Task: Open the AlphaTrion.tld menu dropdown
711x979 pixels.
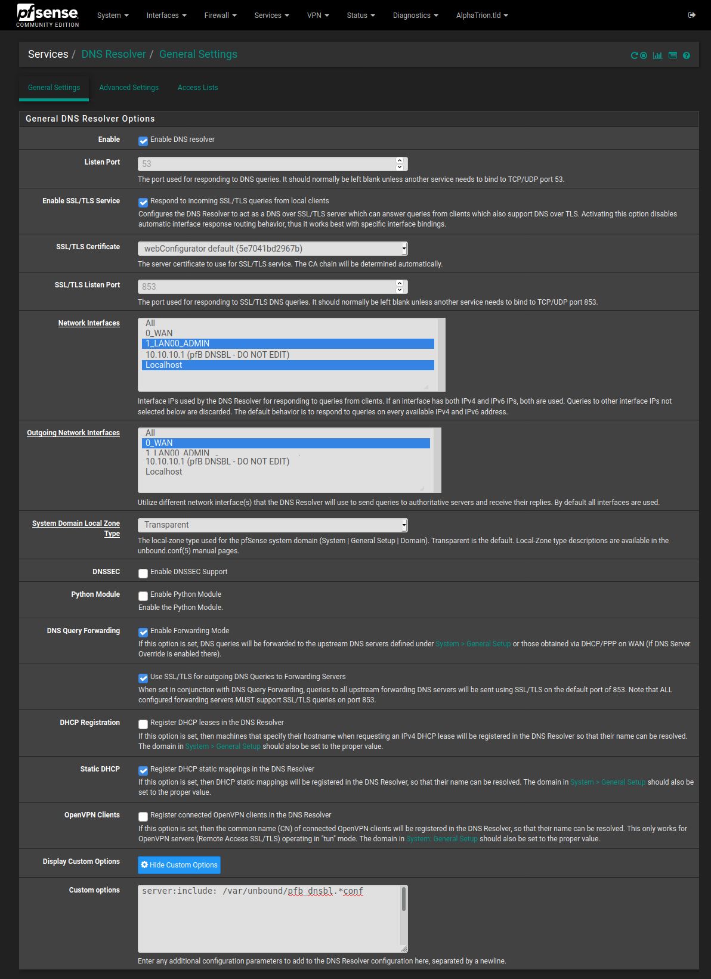Action: click(482, 16)
